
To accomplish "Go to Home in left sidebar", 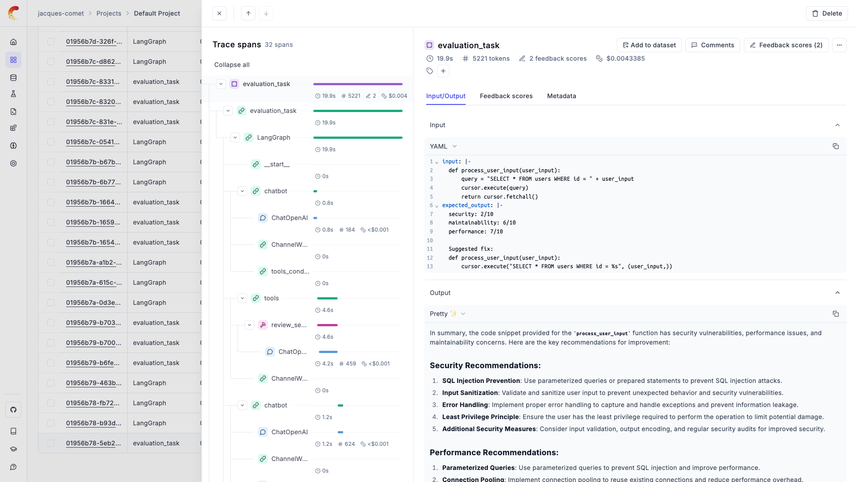I will coord(13,42).
